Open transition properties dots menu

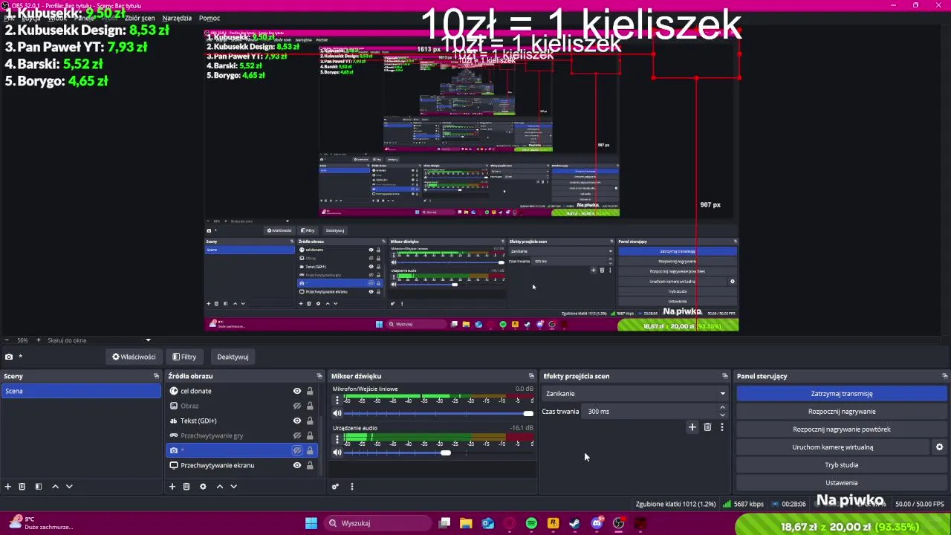(722, 427)
